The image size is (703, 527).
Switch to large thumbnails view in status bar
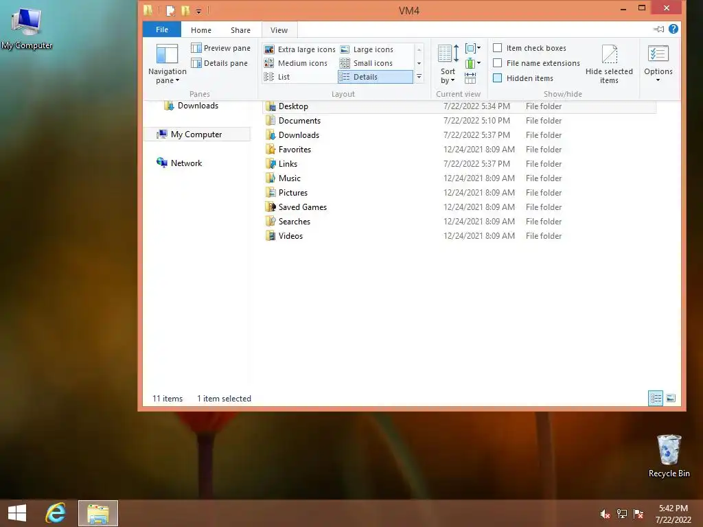(671, 398)
